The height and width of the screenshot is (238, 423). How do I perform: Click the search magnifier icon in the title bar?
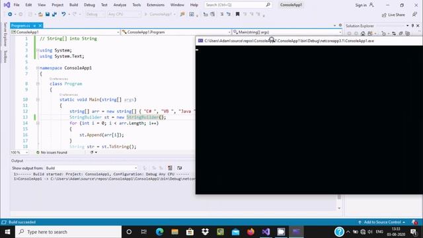[268, 5]
